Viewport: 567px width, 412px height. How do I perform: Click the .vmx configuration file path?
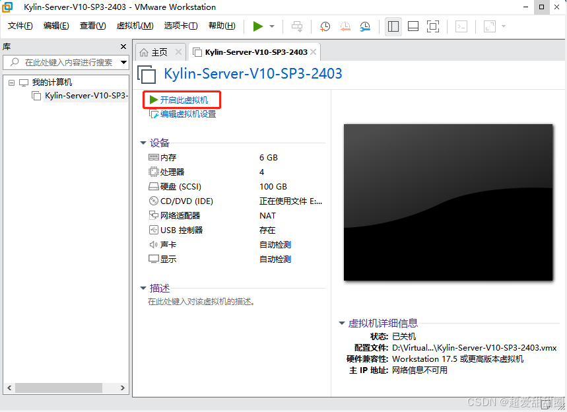475,348
